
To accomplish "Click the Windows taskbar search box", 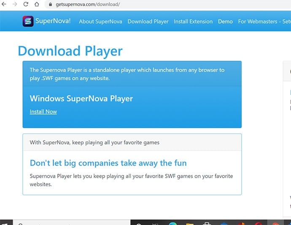I will point(71,222).
